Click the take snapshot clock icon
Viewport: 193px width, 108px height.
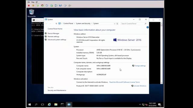point(47,5)
